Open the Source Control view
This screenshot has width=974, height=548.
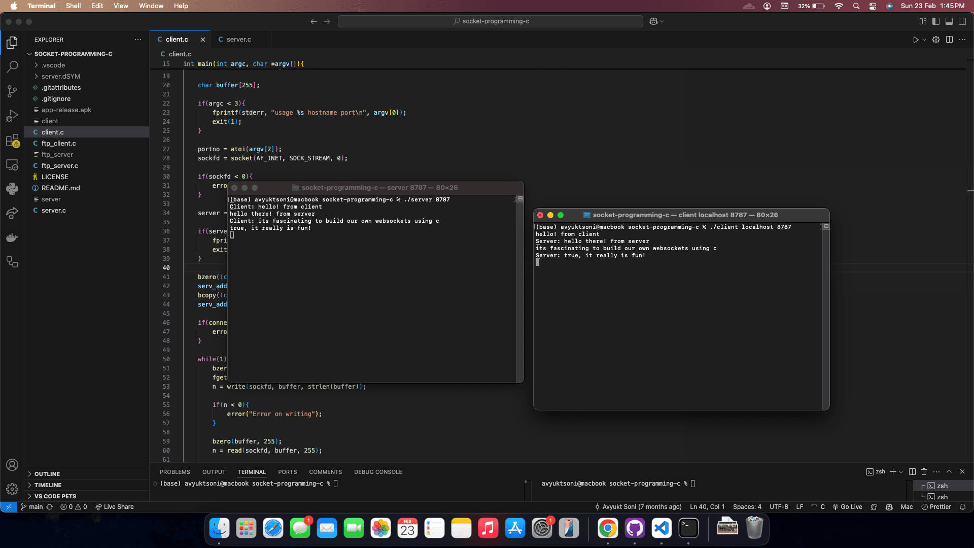12,91
